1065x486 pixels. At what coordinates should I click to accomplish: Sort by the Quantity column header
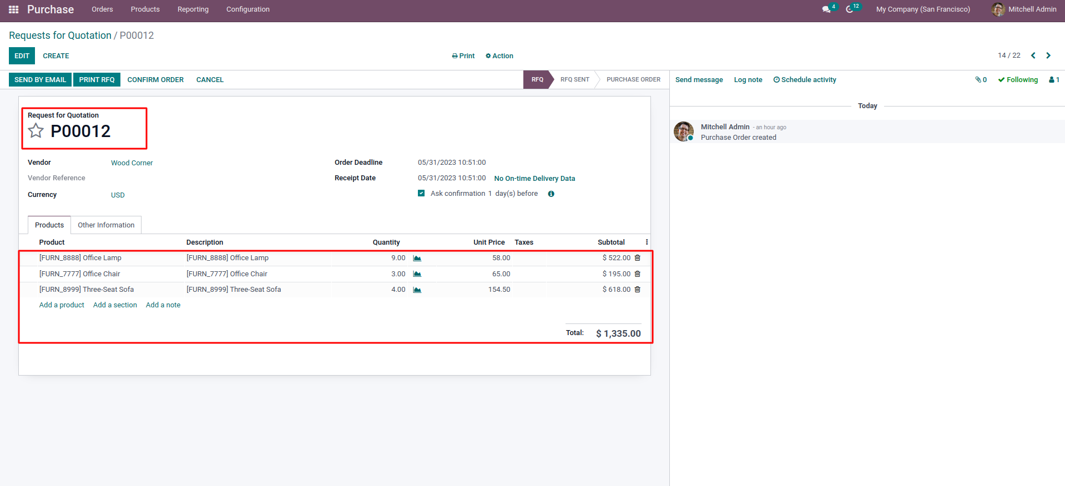click(x=386, y=242)
